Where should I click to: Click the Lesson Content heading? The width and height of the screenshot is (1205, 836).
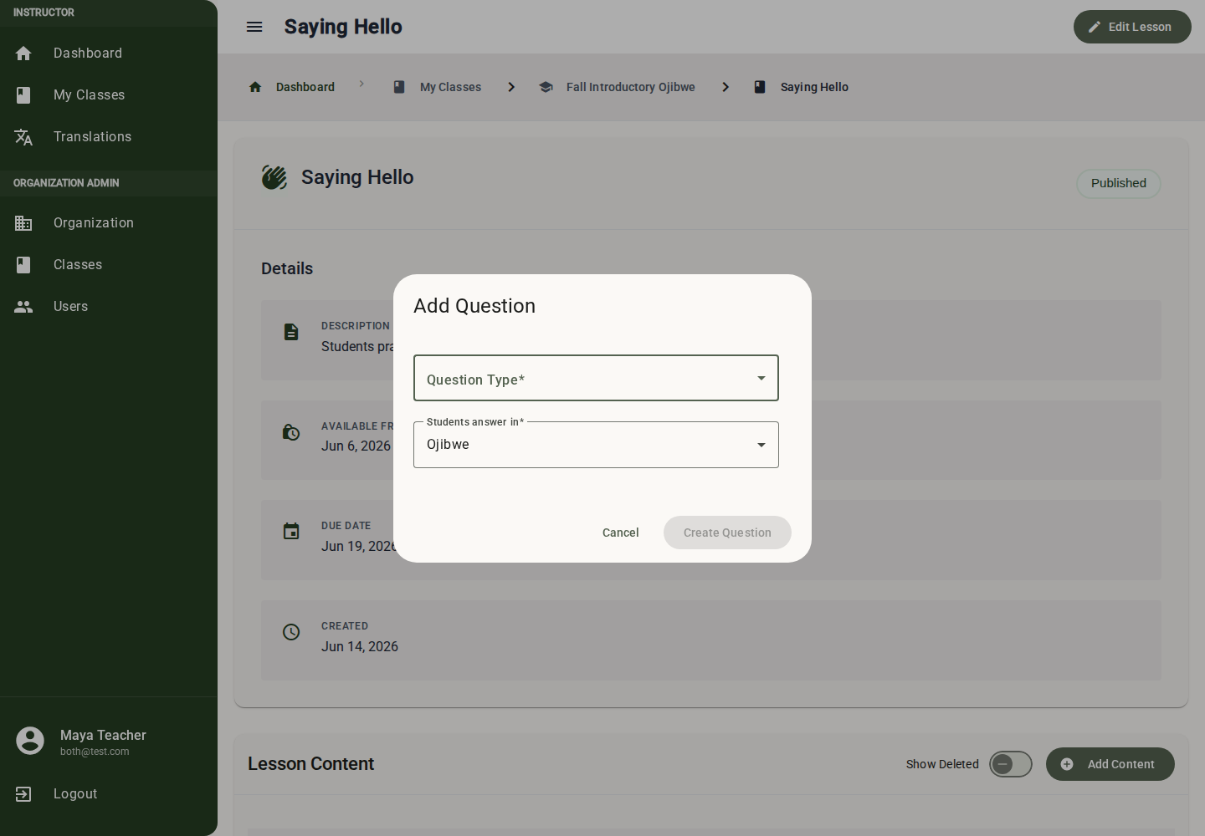click(x=310, y=764)
